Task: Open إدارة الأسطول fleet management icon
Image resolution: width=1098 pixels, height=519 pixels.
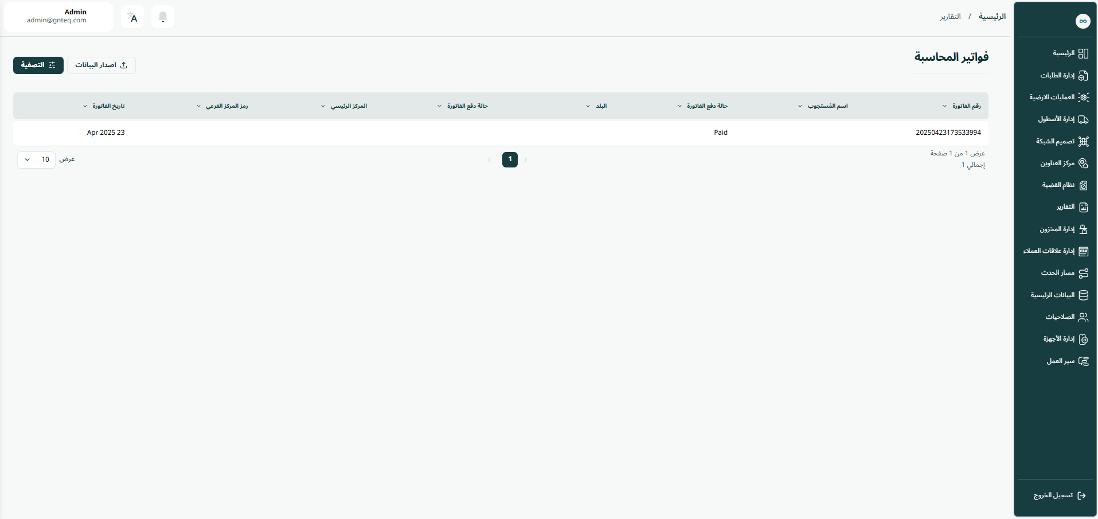Action: 1083,119
